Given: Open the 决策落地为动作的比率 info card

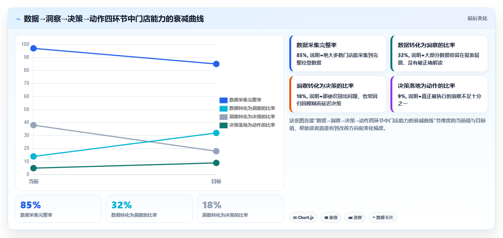Looking at the screenshot, I should pyautogui.click(x=439, y=94).
